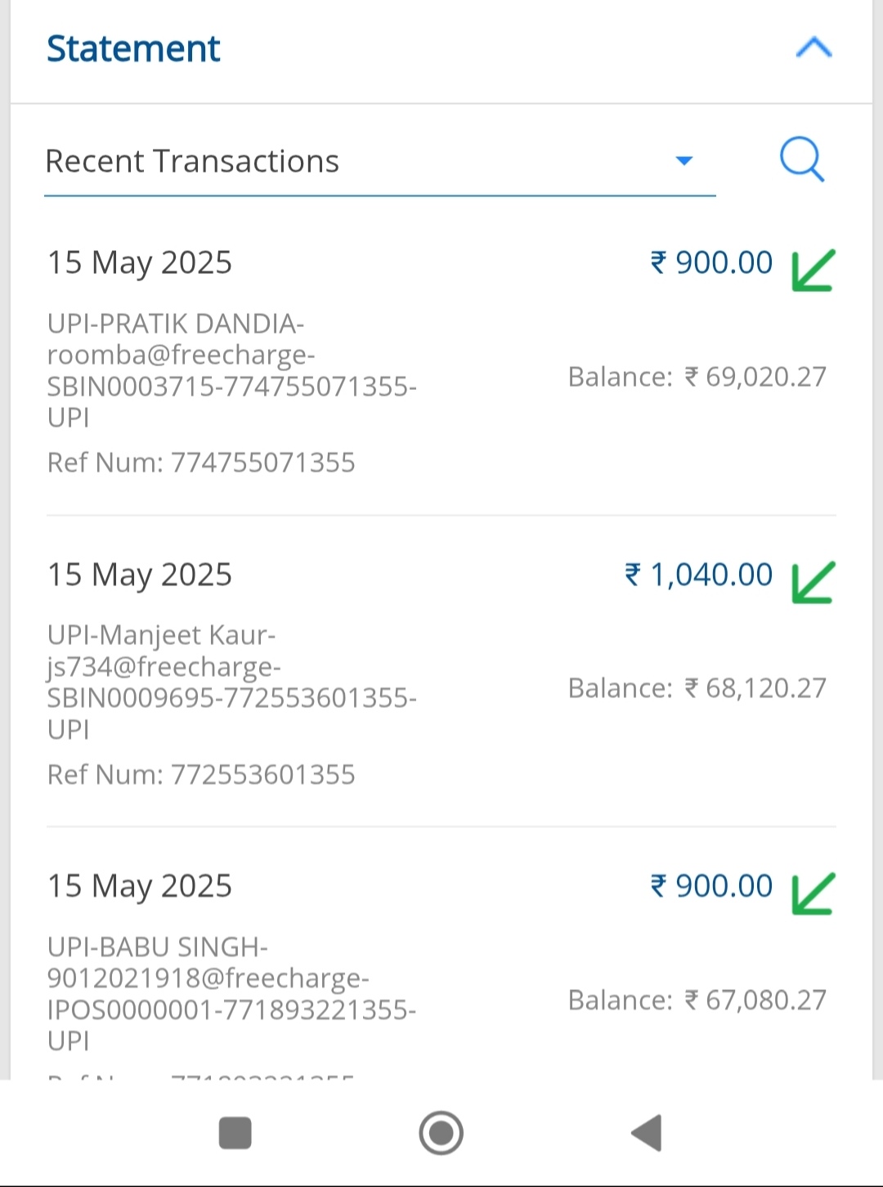Tap Balance ₹ 69,020.27 text
883x1187 pixels.
(x=697, y=377)
